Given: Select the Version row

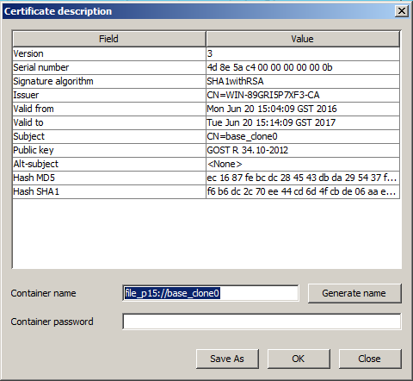Looking at the screenshot, I should 206,53.
